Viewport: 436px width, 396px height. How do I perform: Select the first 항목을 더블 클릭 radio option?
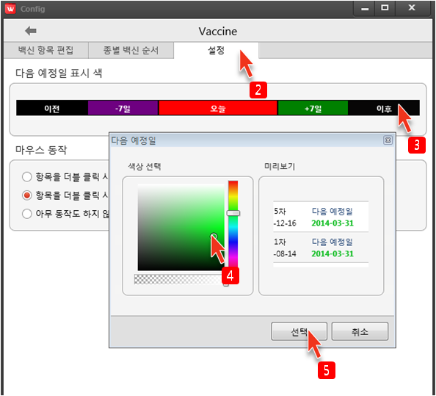pyautogui.click(x=27, y=177)
